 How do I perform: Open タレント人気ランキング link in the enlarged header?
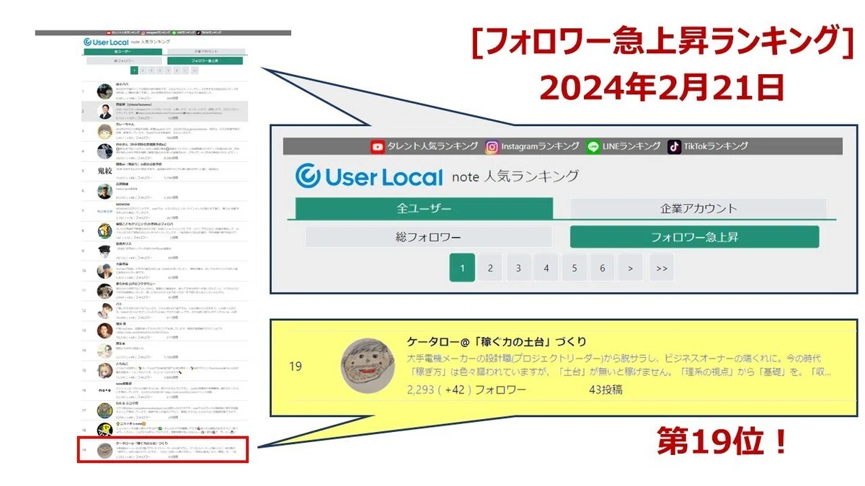(432, 146)
